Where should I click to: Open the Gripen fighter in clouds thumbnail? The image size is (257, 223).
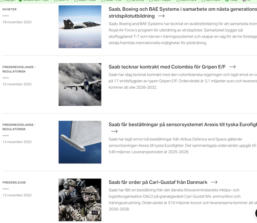[x=80, y=84]
